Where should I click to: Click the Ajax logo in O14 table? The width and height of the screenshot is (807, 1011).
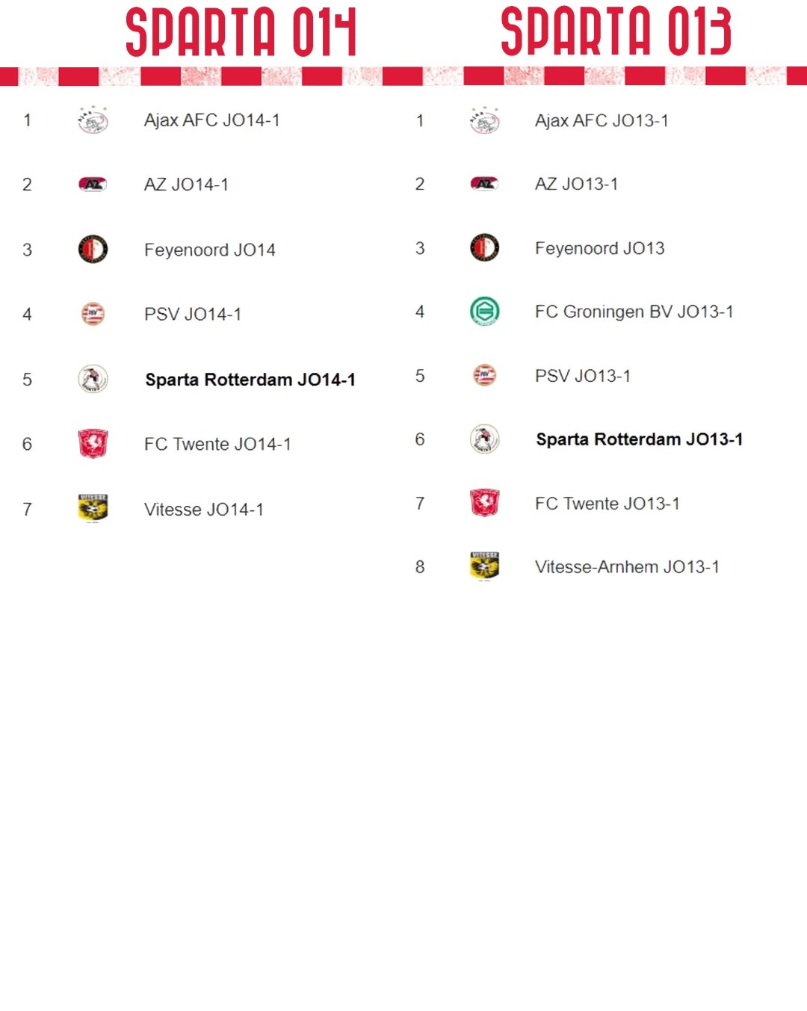tap(93, 120)
